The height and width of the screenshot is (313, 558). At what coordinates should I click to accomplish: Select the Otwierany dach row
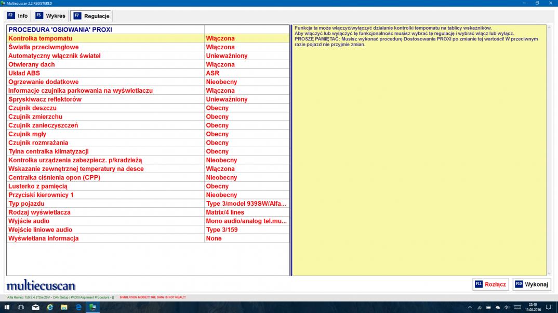(148, 65)
